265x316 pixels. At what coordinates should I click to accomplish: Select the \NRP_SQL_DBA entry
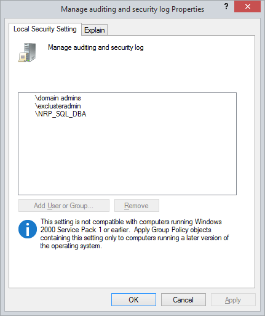[x=61, y=114]
